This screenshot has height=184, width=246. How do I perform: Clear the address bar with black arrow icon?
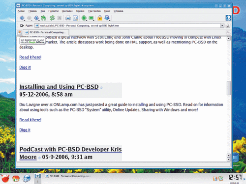click(x=22, y=26)
